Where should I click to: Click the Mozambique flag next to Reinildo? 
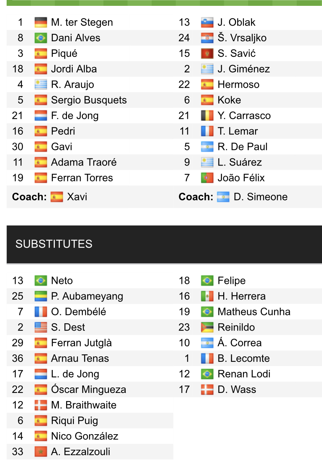pyautogui.click(x=207, y=327)
